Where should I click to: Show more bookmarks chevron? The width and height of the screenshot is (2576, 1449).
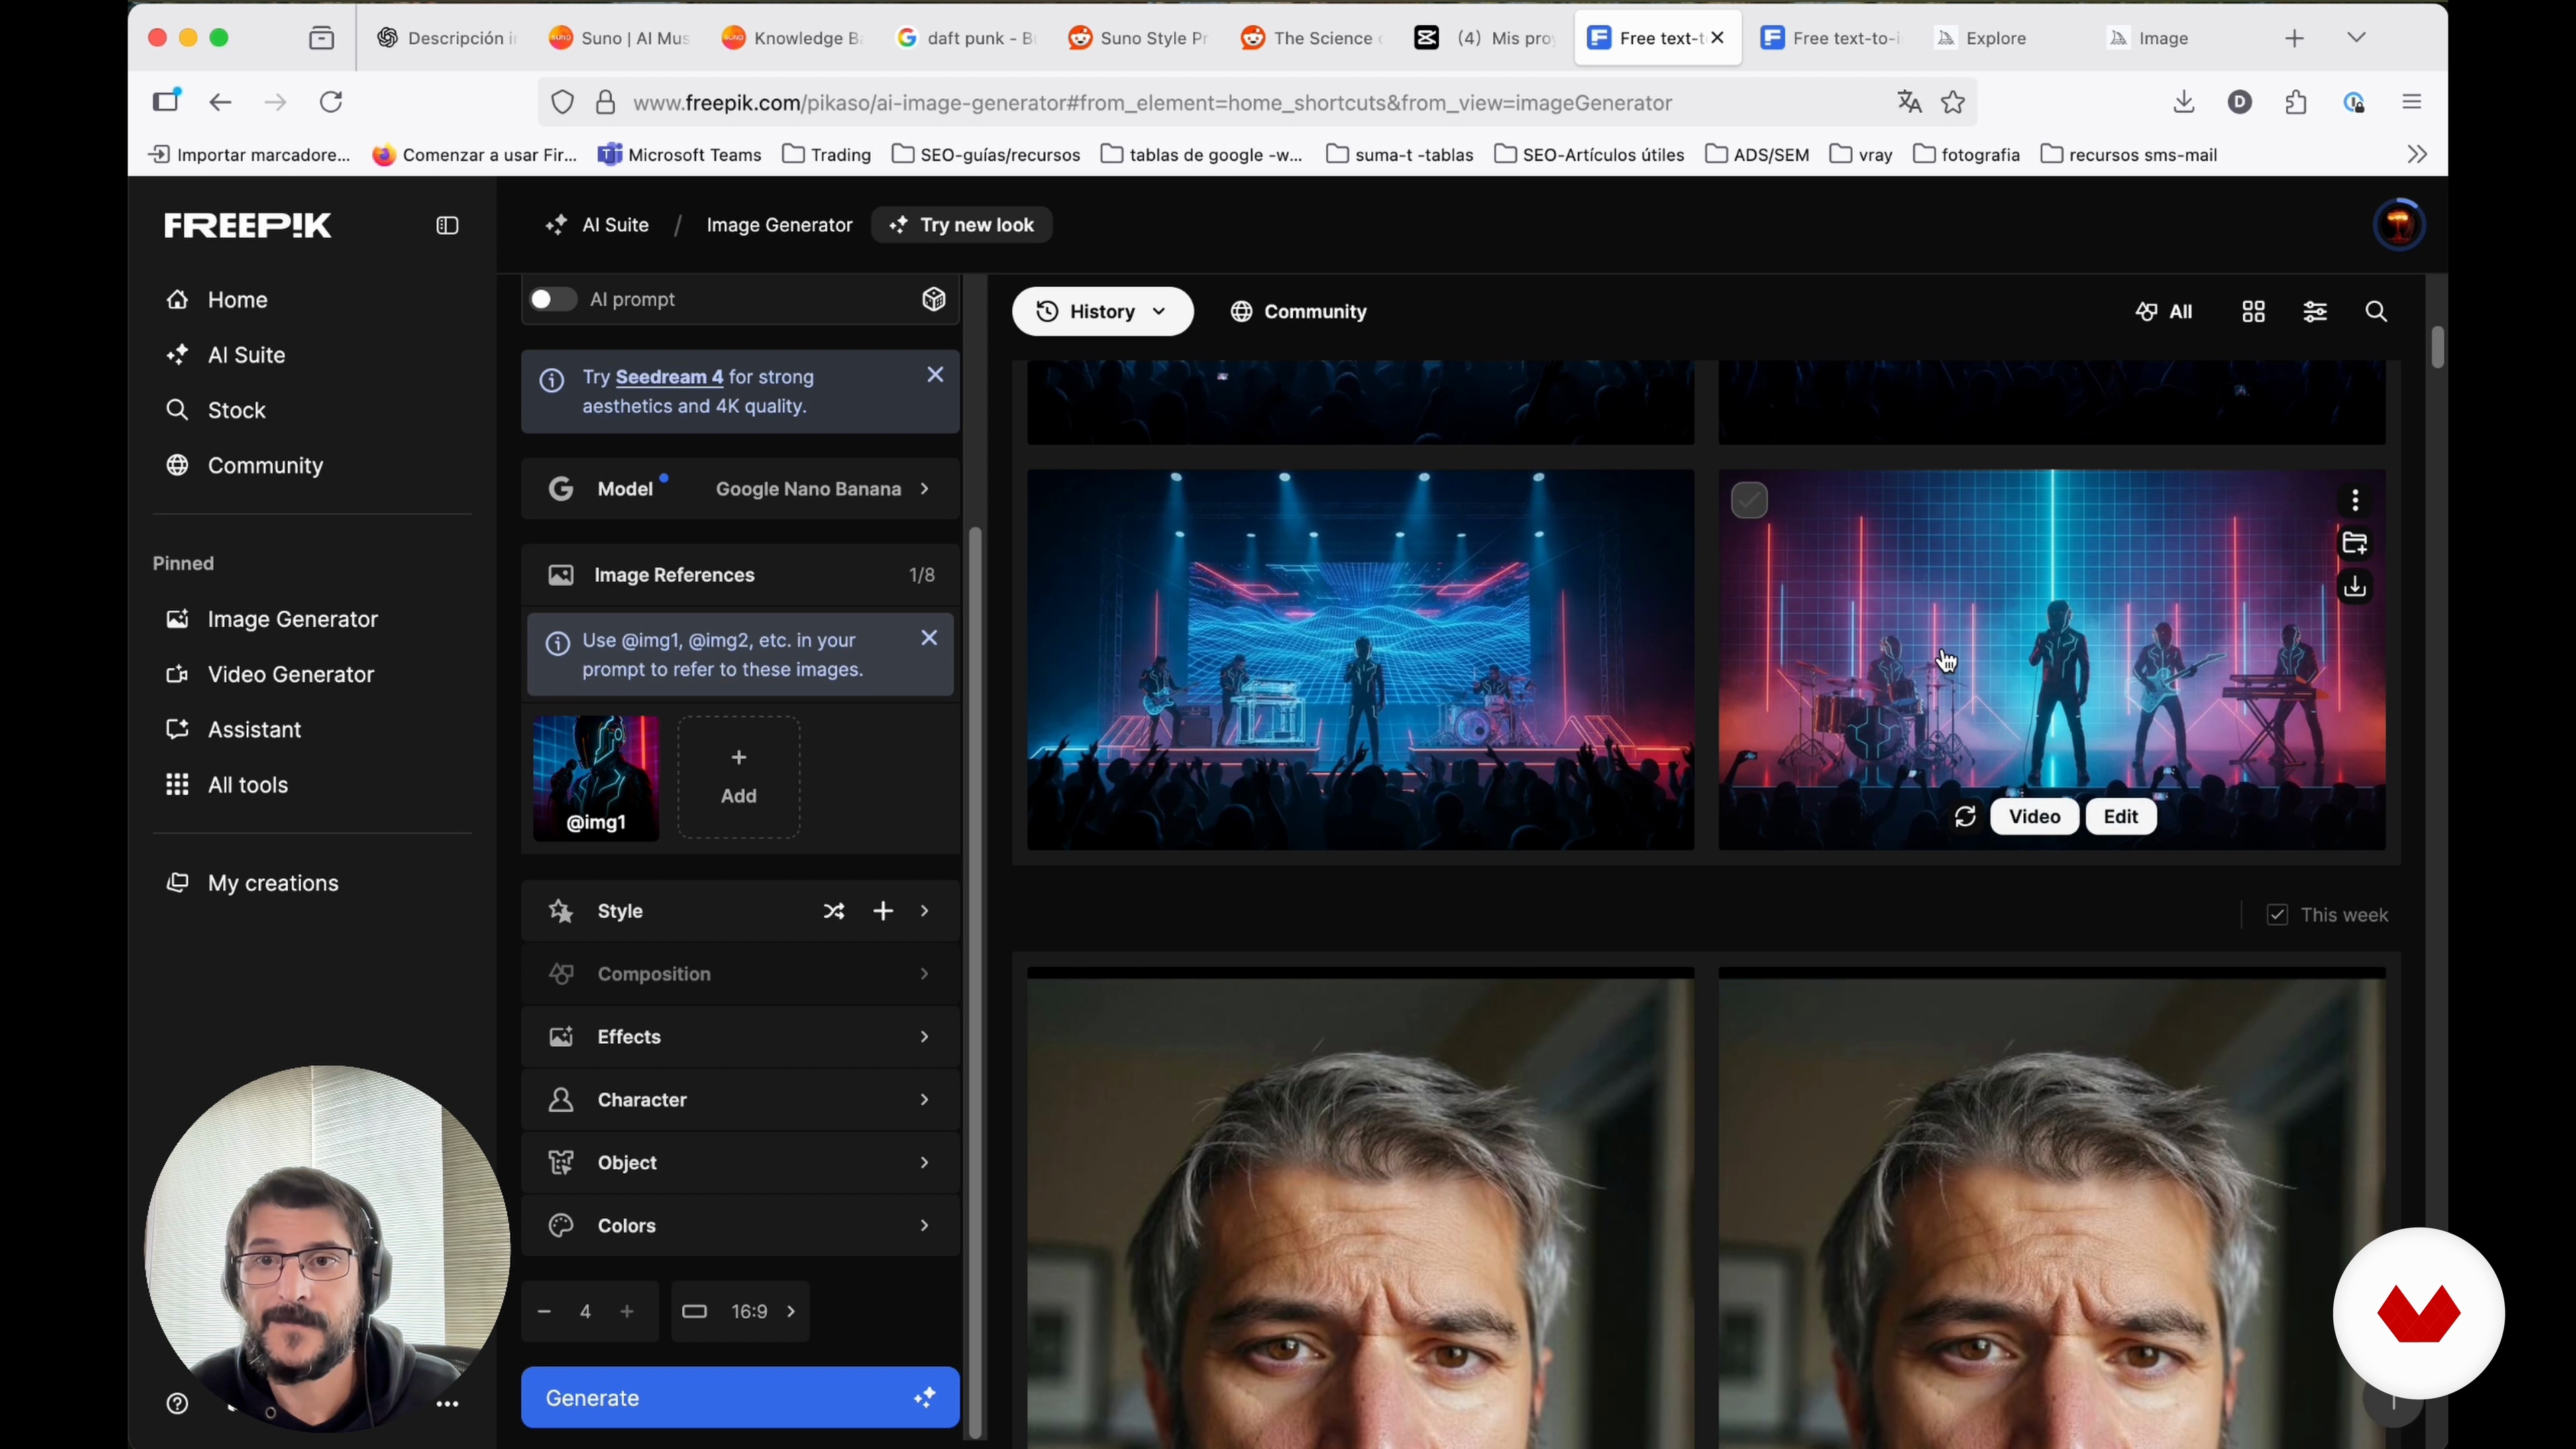pyautogui.click(x=2417, y=155)
